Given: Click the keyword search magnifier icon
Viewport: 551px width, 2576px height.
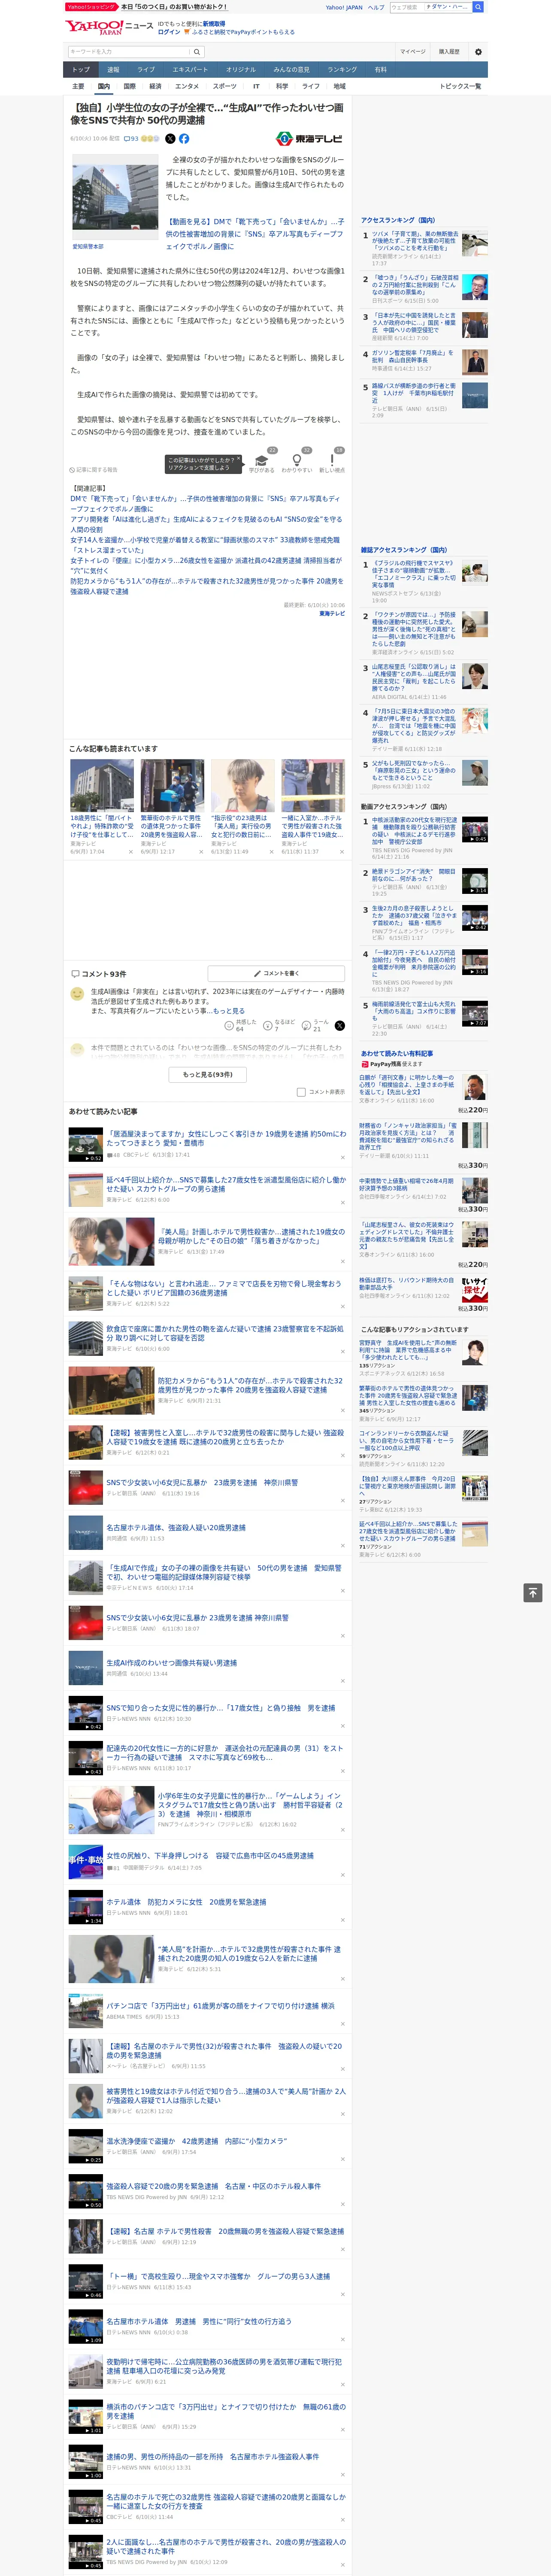Looking at the screenshot, I should pos(197,52).
